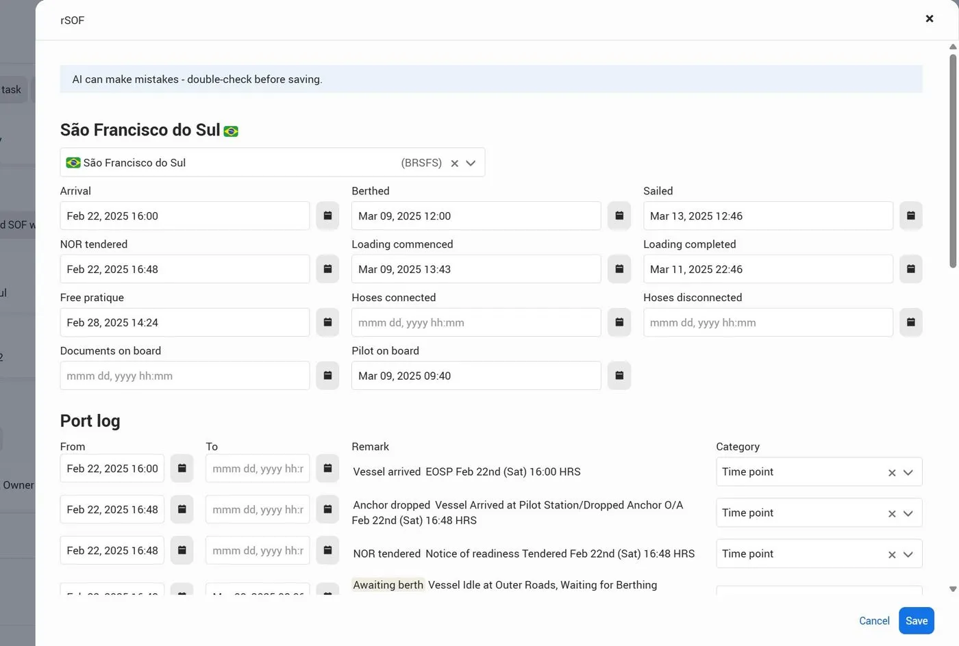Click the Awaiting berth remark tag
959x646 pixels.
tap(388, 585)
